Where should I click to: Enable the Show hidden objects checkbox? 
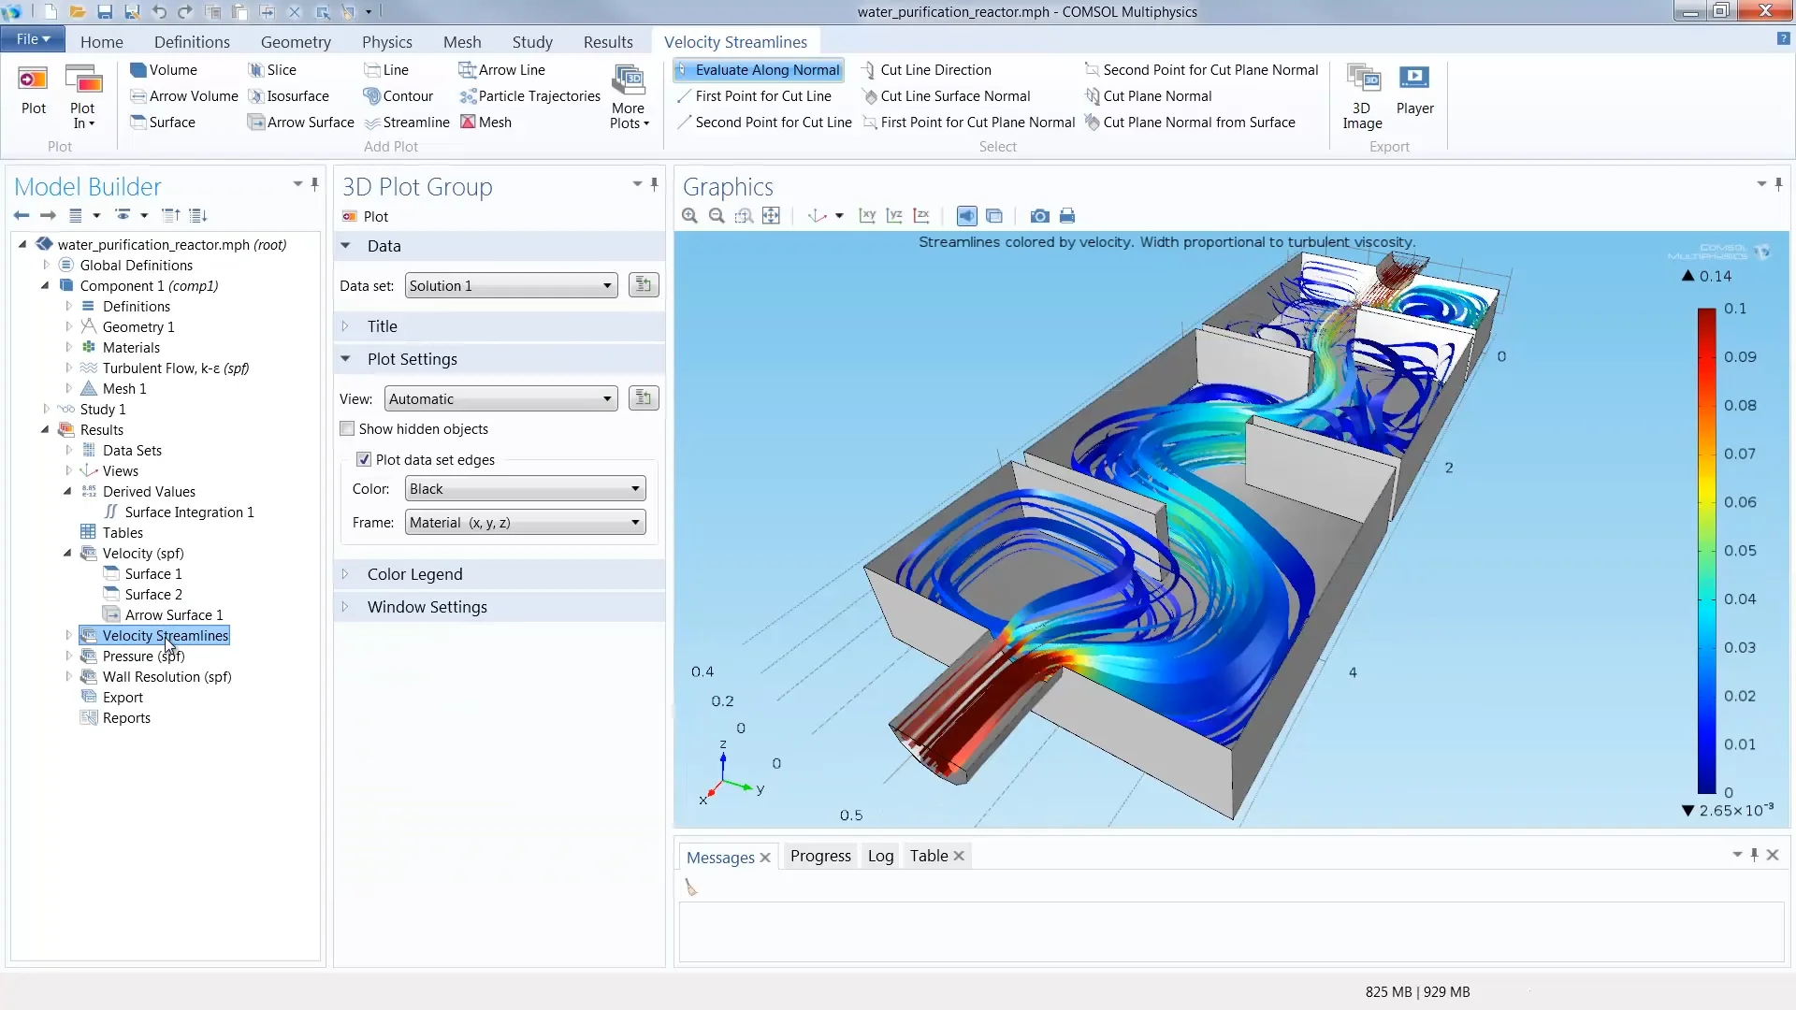(x=347, y=429)
